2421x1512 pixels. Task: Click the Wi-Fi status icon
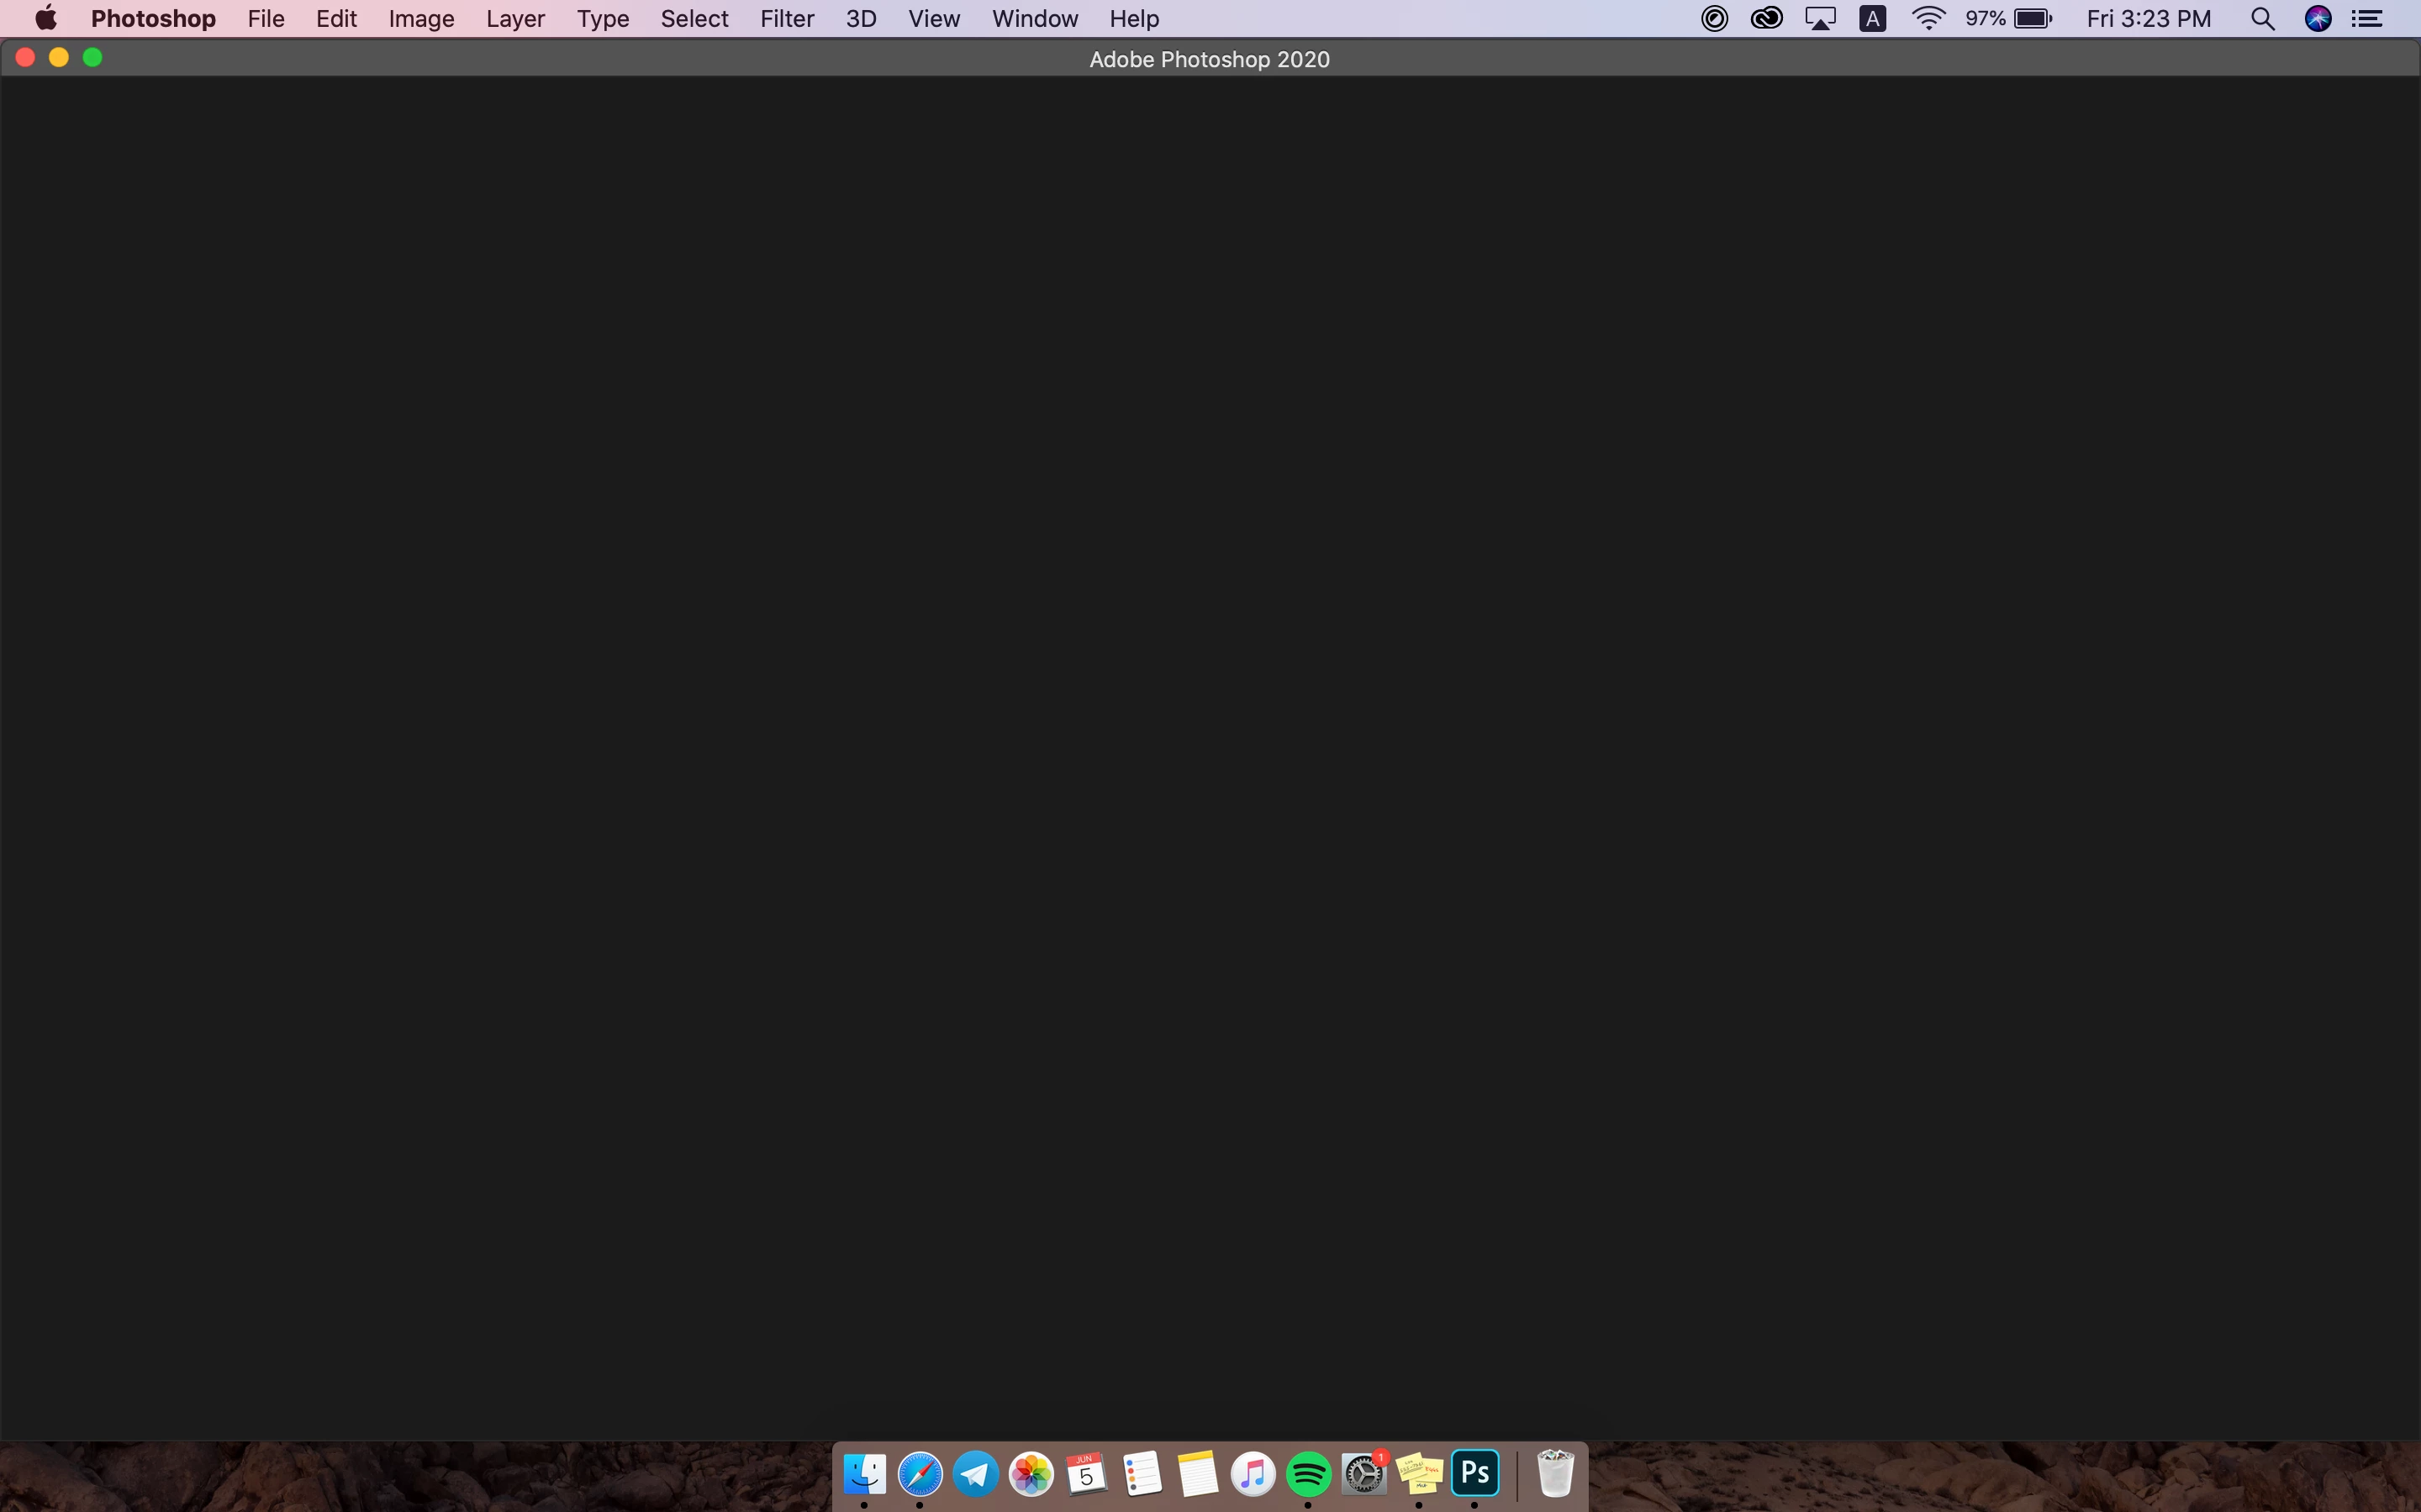click(x=1928, y=19)
